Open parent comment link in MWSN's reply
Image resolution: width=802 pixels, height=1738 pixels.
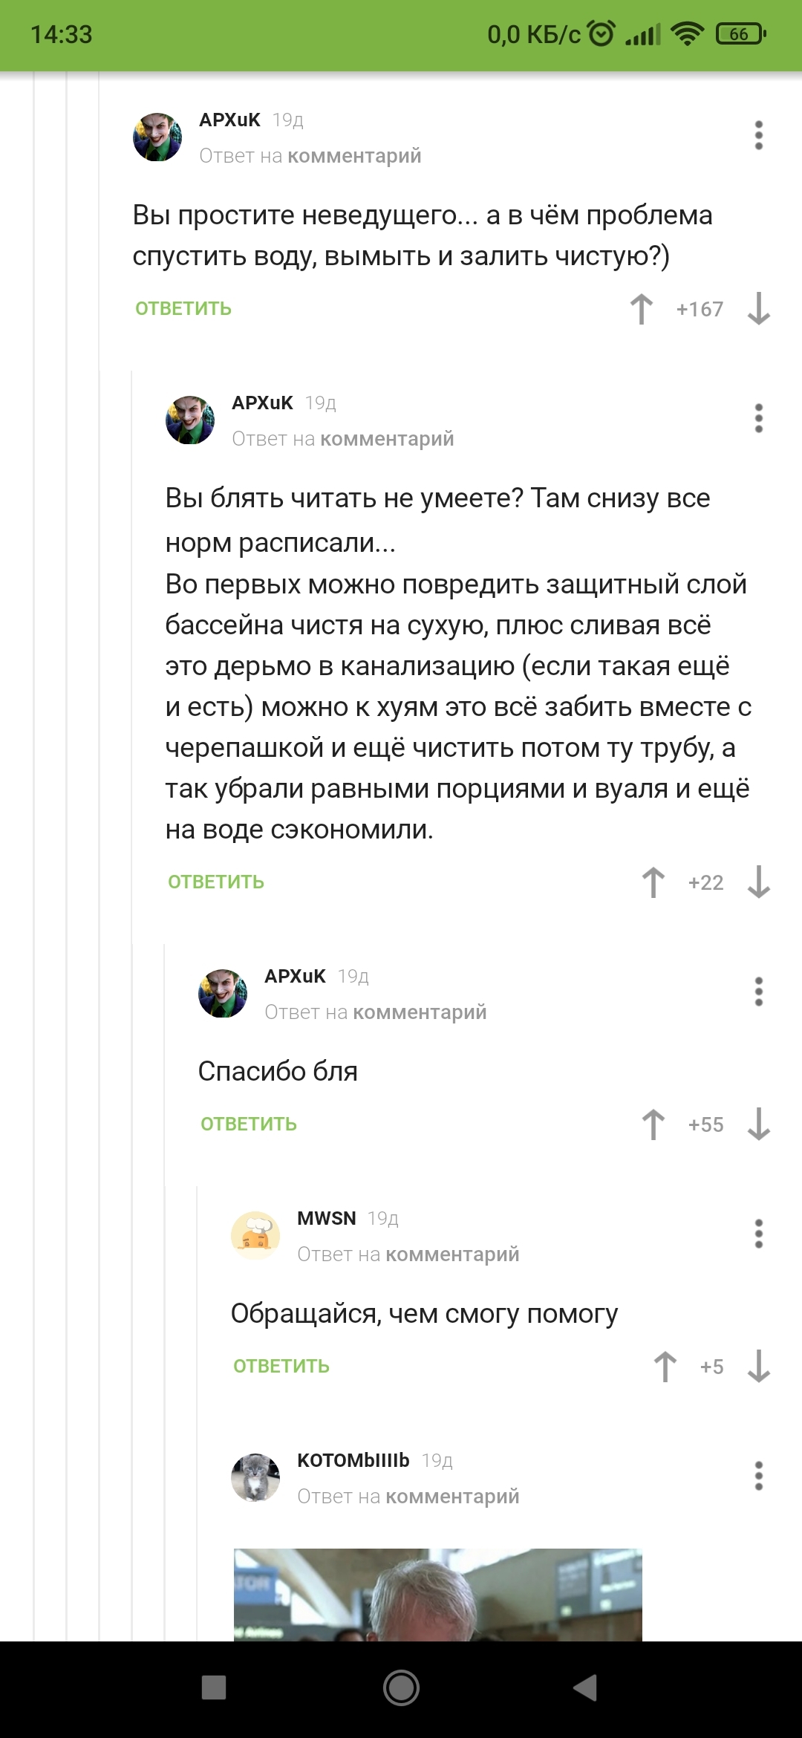coord(452,1254)
